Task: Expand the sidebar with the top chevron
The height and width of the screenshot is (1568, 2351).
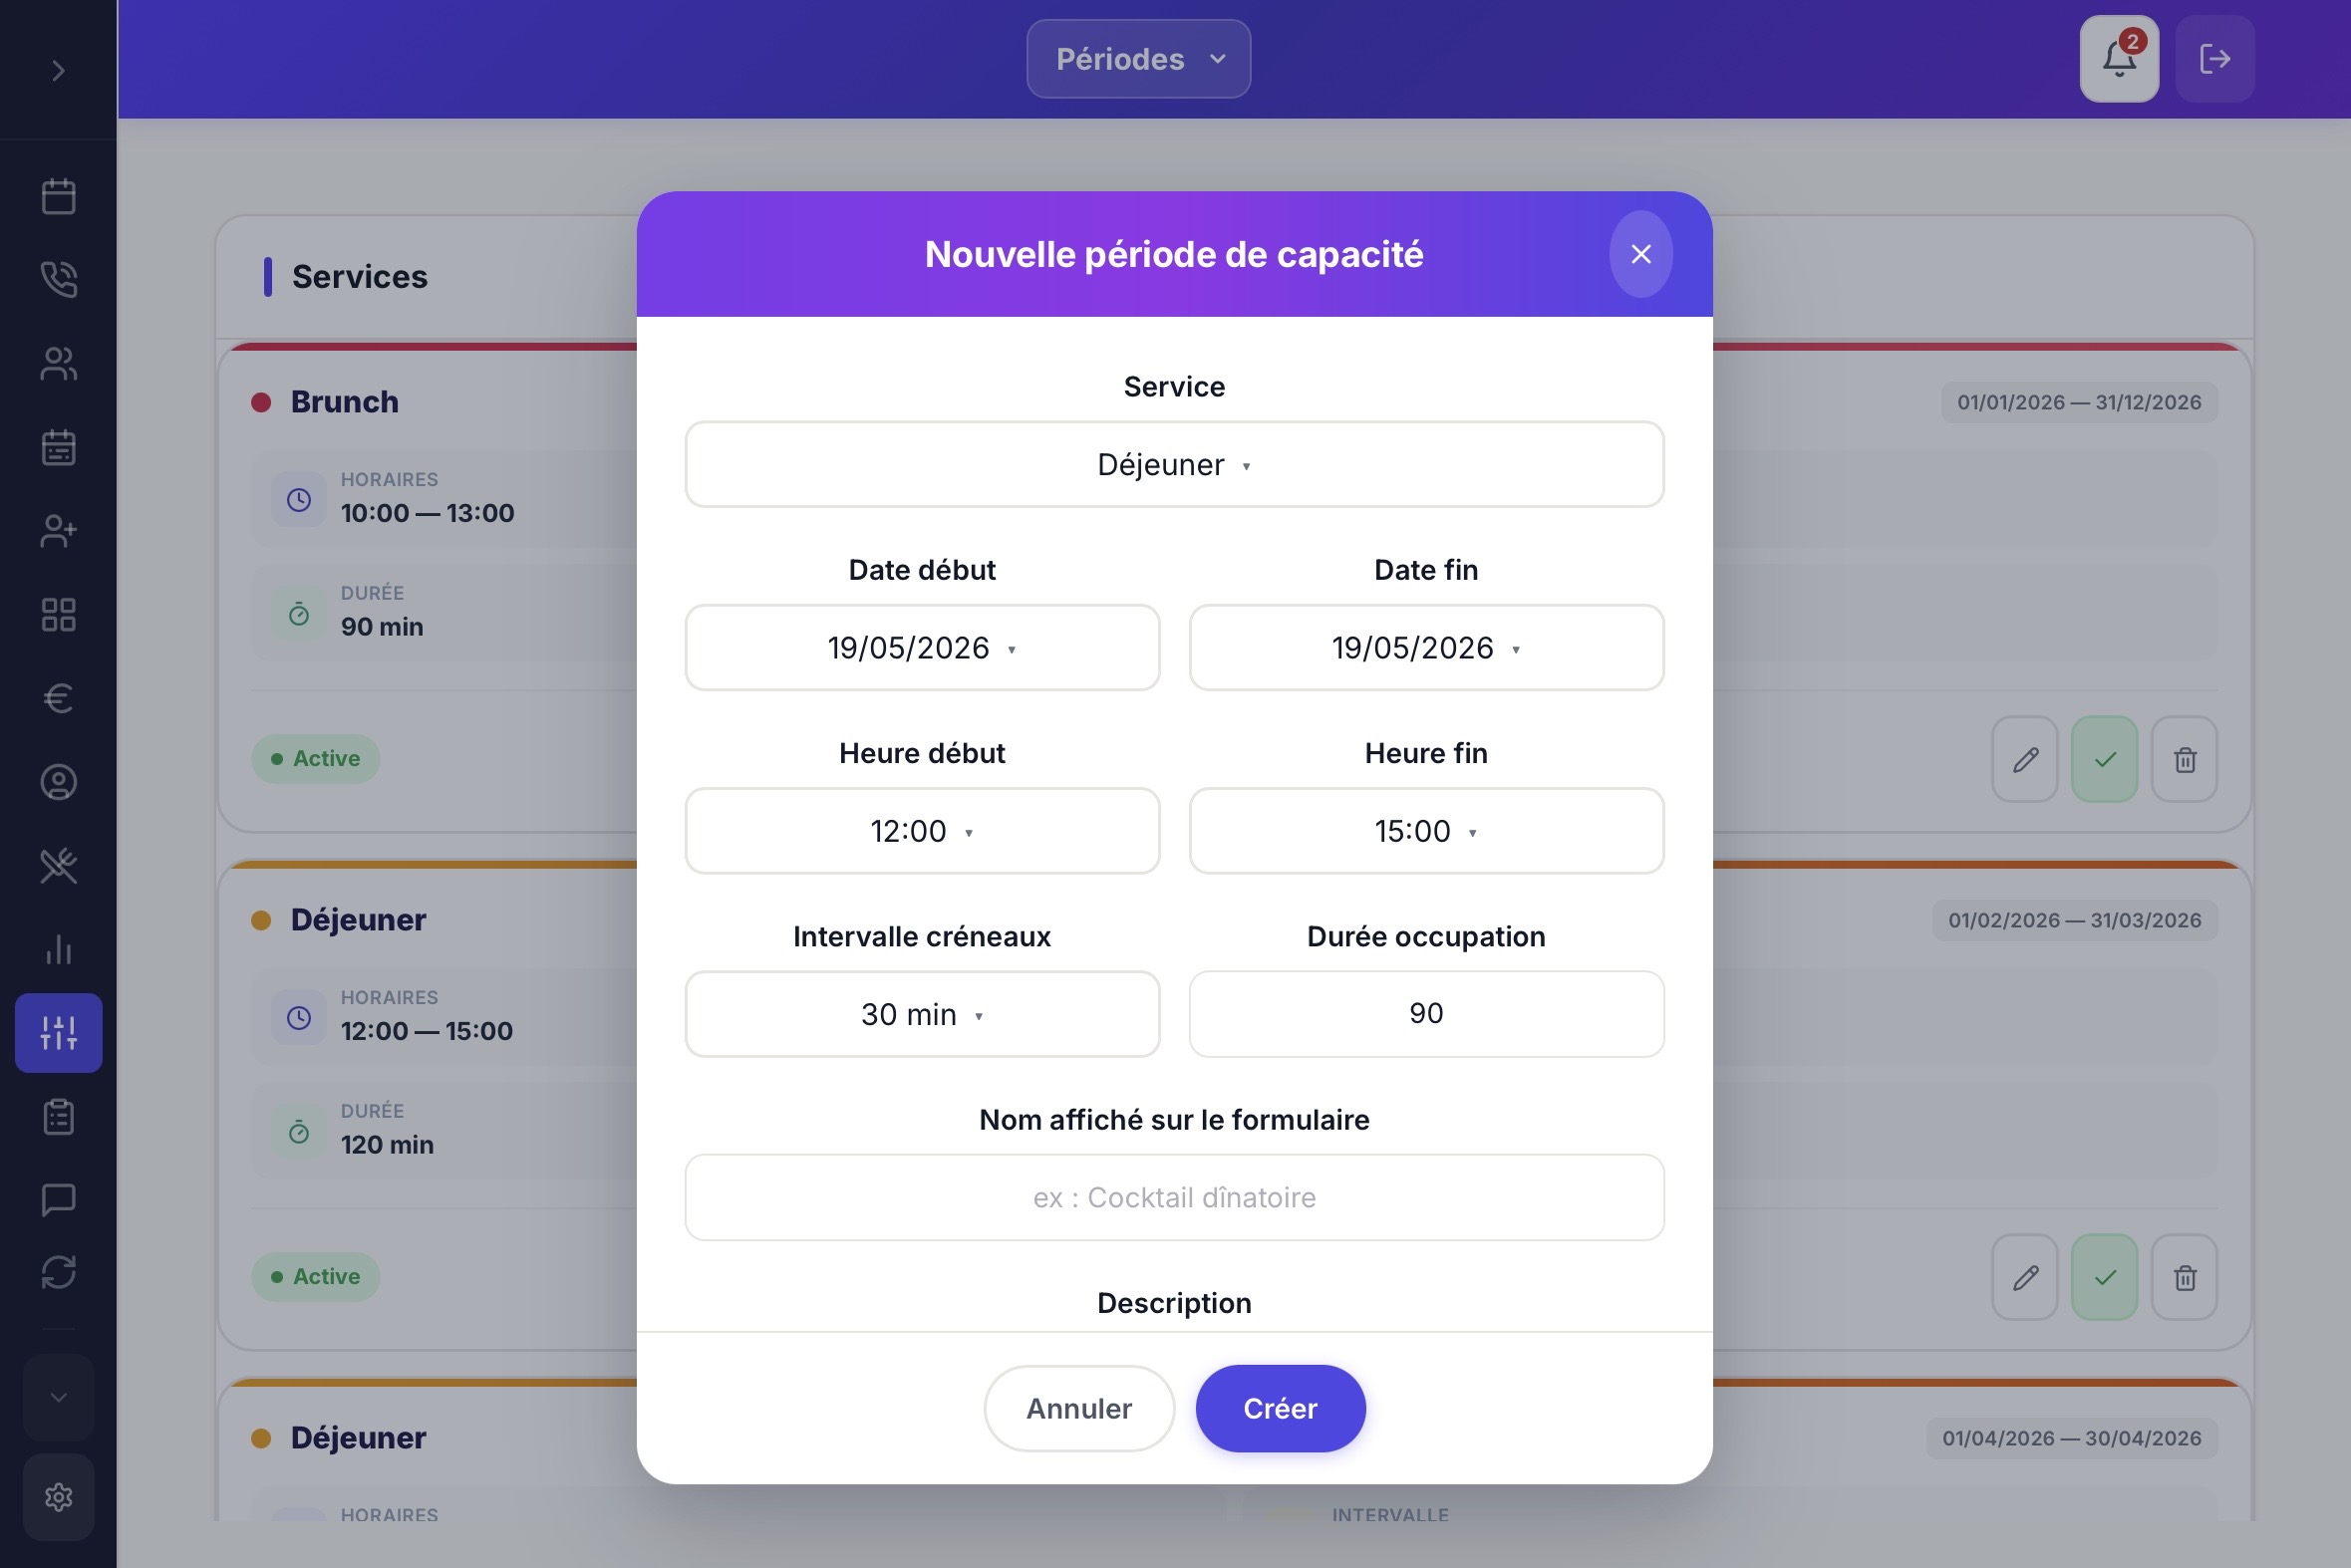Action: coord(58,70)
